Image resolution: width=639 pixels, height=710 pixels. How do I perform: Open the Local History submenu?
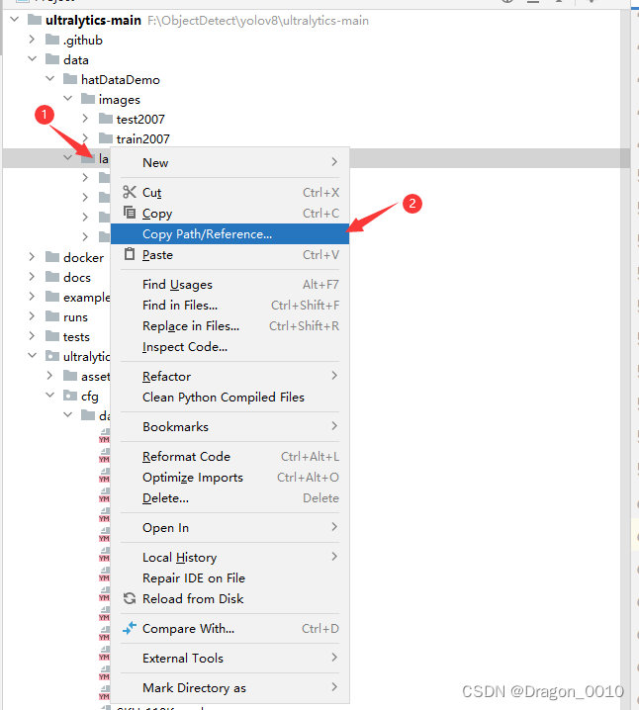coord(230,558)
